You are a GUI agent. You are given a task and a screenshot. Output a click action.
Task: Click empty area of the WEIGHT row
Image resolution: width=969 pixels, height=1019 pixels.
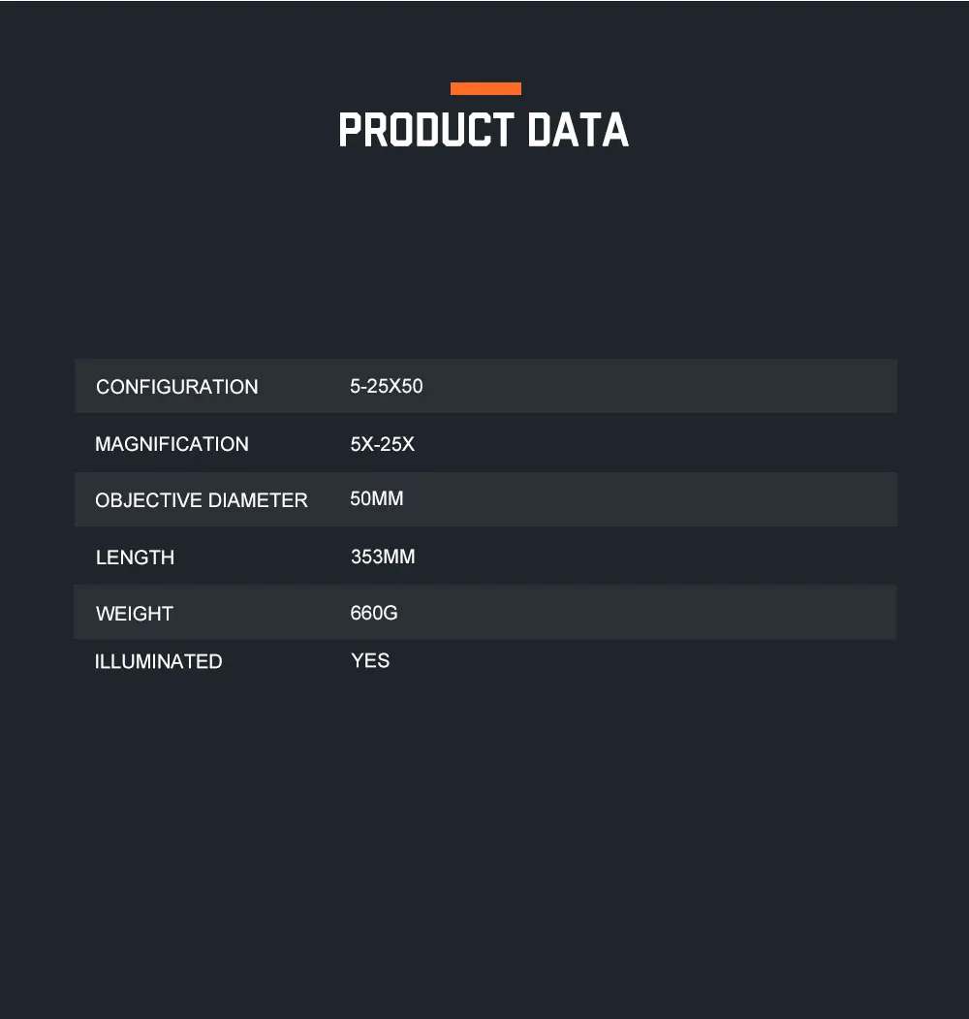tap(649, 612)
